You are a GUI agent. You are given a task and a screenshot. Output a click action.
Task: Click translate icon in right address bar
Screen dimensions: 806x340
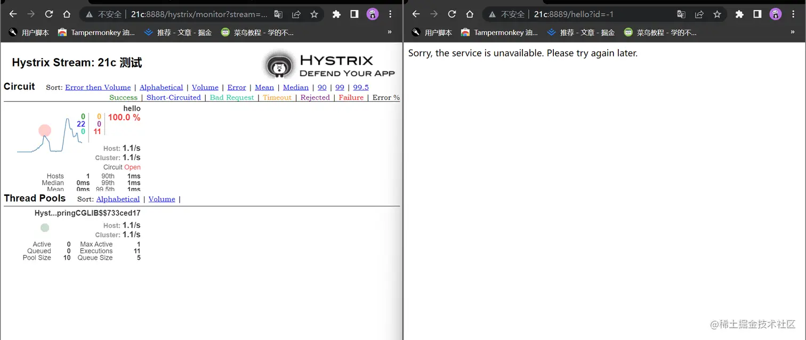(681, 14)
